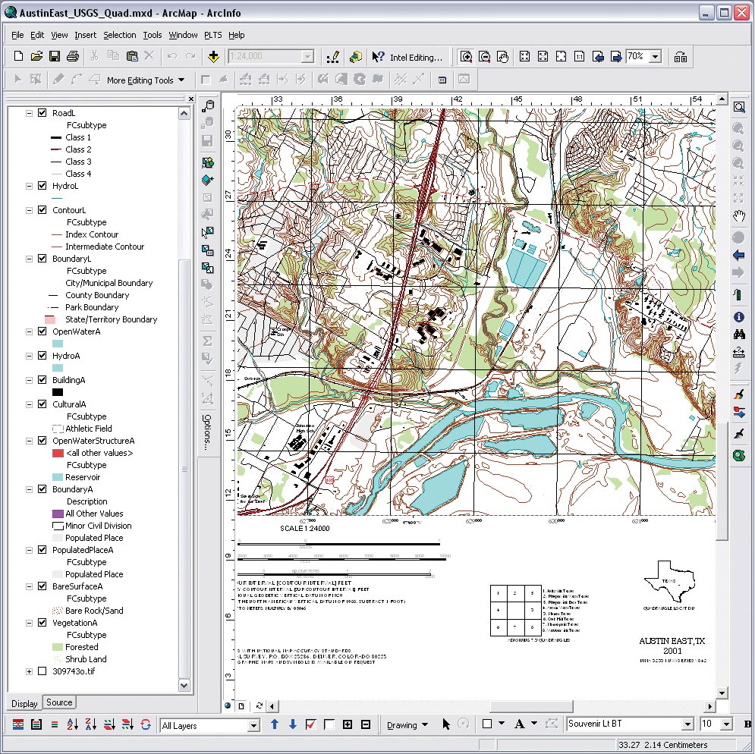Select the Identify tool
The width and height of the screenshot is (755, 754).
click(x=738, y=316)
